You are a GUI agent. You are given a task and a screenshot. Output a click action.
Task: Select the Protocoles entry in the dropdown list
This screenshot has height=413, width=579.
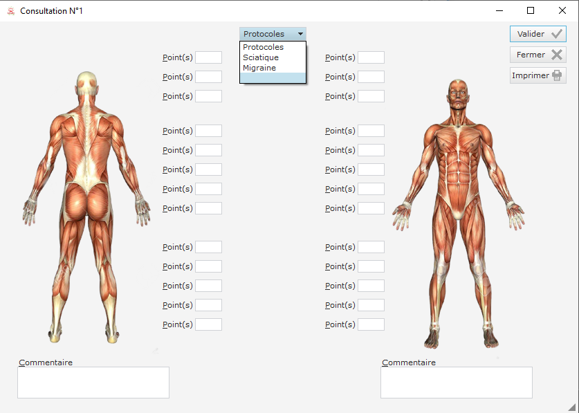point(263,47)
